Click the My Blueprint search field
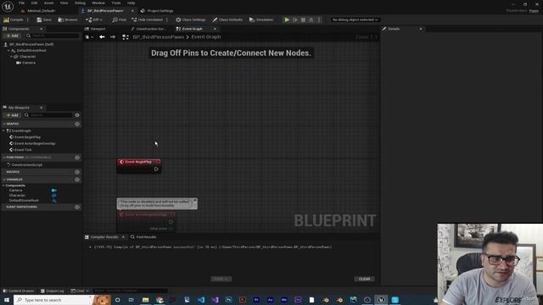This screenshot has height=305, width=543. point(49,115)
